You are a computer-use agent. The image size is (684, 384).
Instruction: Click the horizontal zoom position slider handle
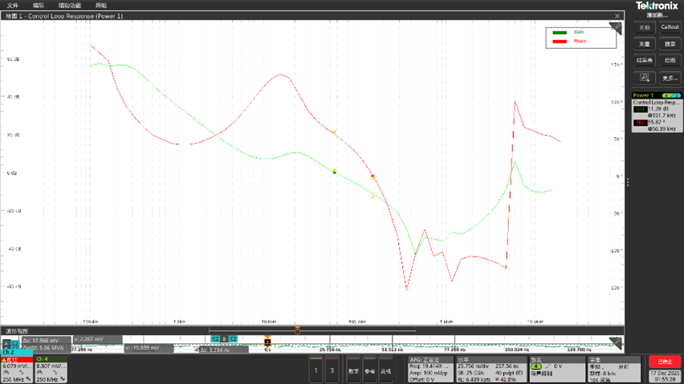298,331
